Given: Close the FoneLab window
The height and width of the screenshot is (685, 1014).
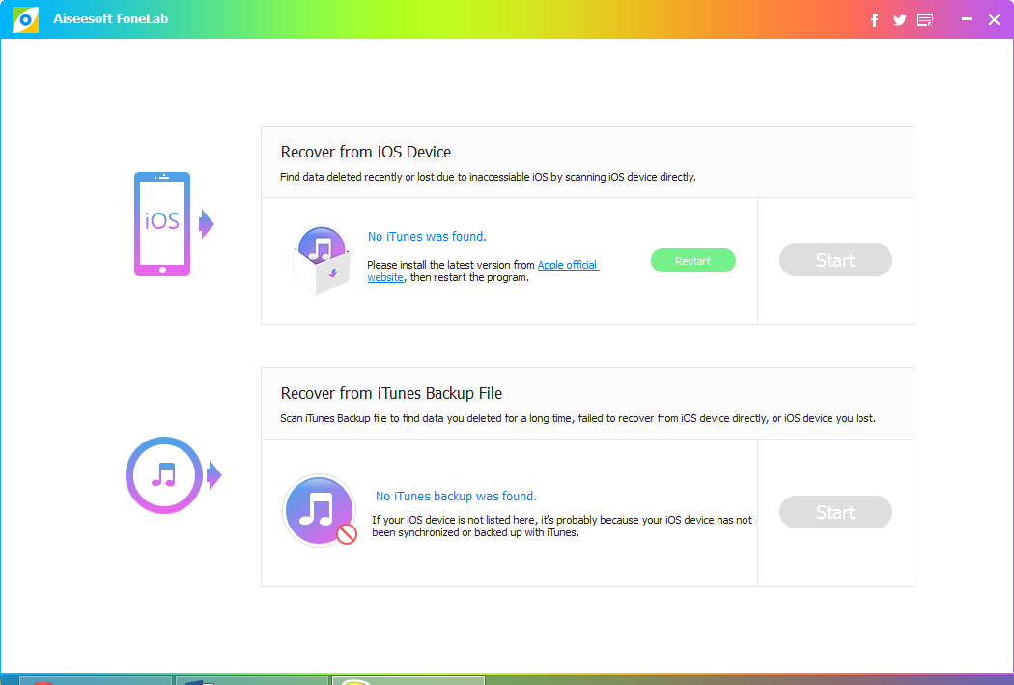Looking at the screenshot, I should point(994,20).
